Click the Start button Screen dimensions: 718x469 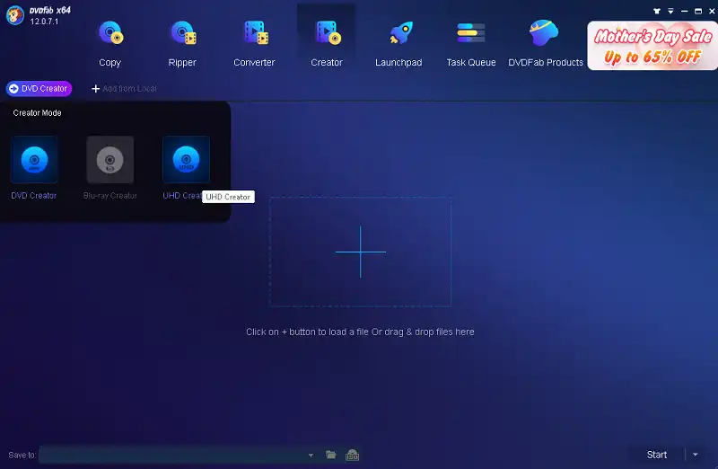tap(657, 455)
